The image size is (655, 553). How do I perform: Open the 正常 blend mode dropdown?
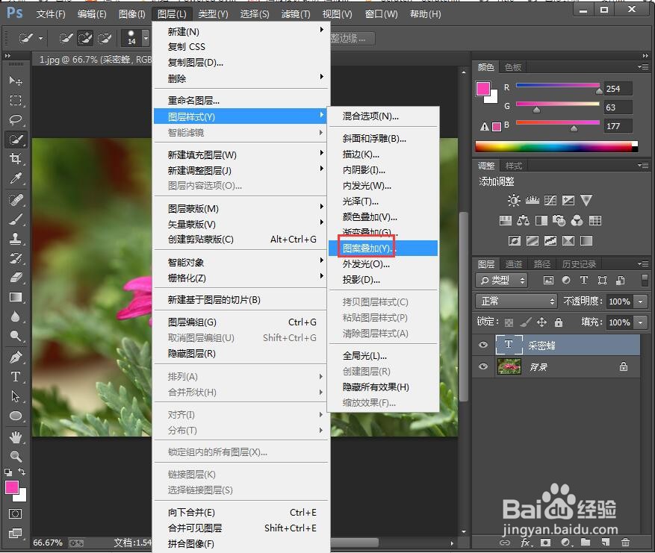tap(515, 301)
